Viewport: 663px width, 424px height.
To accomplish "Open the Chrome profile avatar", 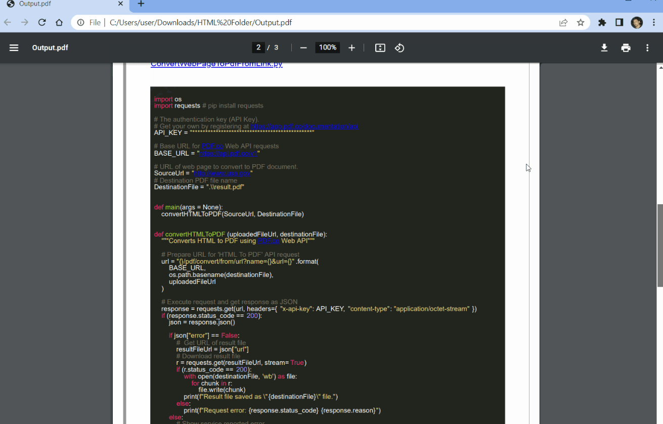I will (x=637, y=22).
